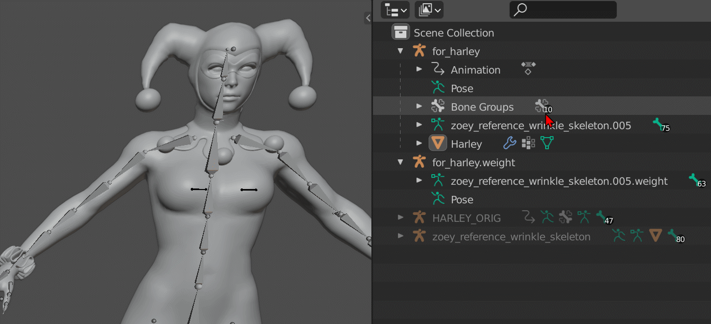Open the viewport sidebar with the arrow

click(368, 18)
